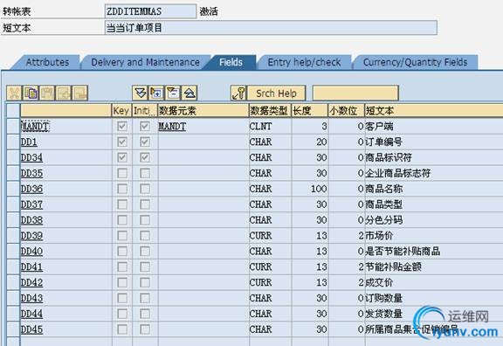Image resolution: width=503 pixels, height=346 pixels.
Task: Uncheck the Key checkbox for DD34
Action: click(122, 157)
